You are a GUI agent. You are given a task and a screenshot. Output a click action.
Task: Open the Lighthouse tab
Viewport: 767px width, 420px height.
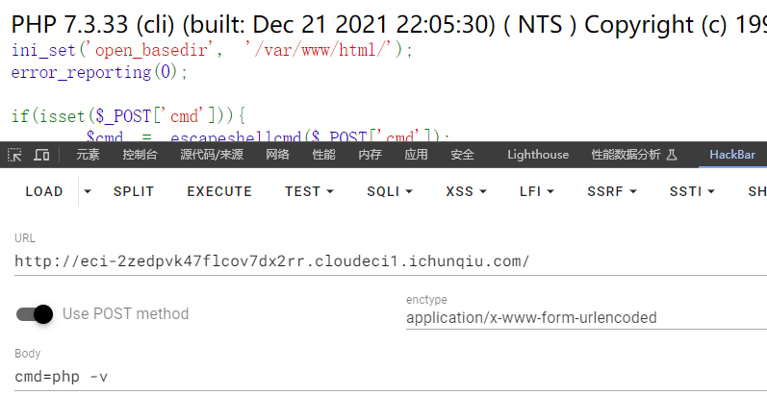[538, 155]
